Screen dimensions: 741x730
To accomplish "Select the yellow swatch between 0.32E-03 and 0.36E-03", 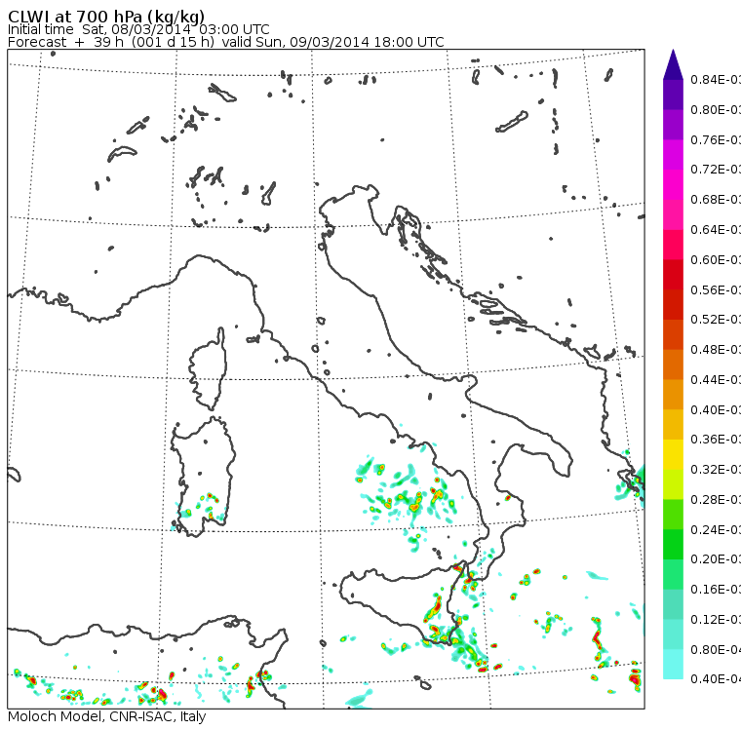I will (673, 454).
